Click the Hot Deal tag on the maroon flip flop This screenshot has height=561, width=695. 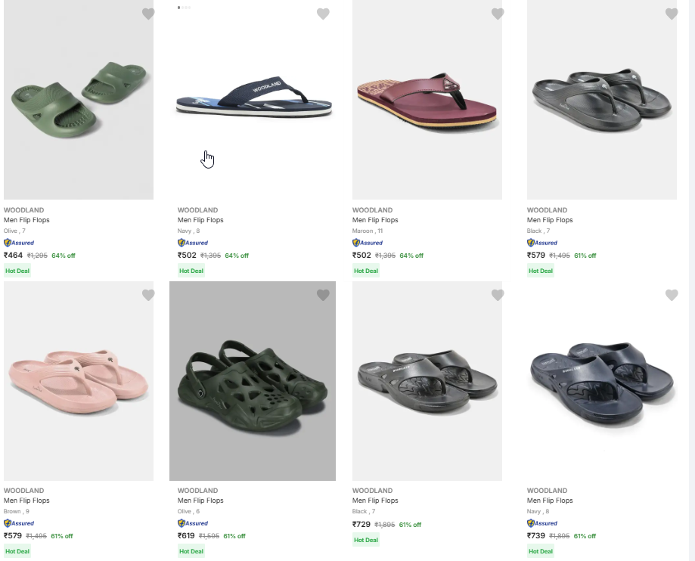pyautogui.click(x=366, y=271)
